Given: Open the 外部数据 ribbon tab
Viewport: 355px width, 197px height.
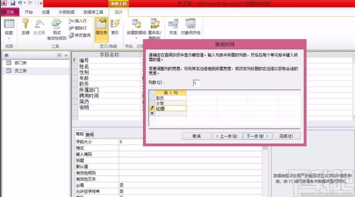Looking at the screenshot, I should point(66,12).
